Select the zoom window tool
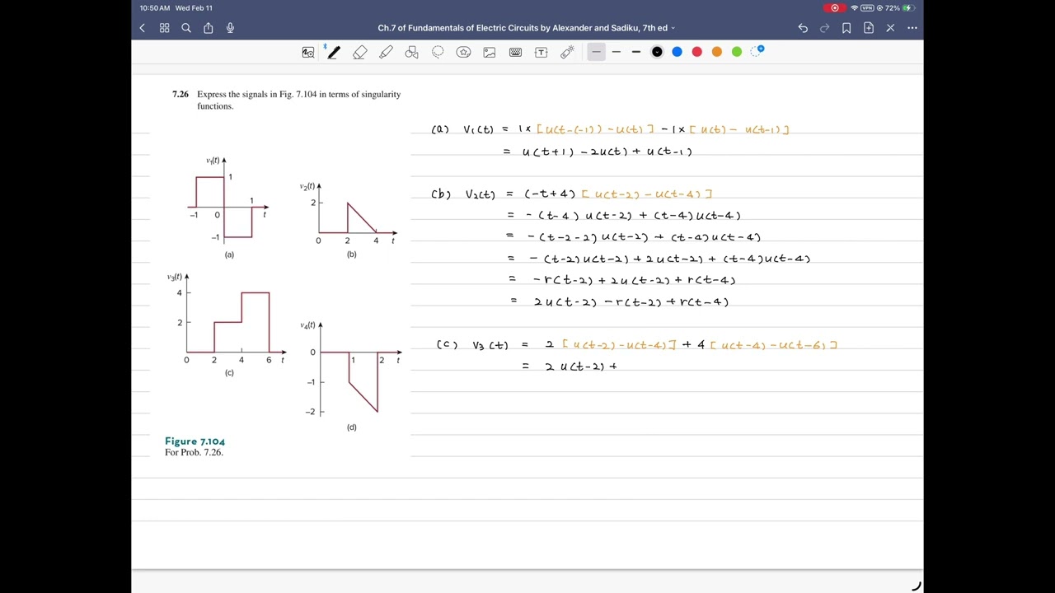Screen dimensions: 1055x593 pyautogui.click(x=308, y=52)
